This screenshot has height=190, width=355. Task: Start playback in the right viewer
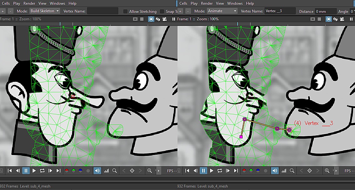pyautogui.click(x=212, y=171)
